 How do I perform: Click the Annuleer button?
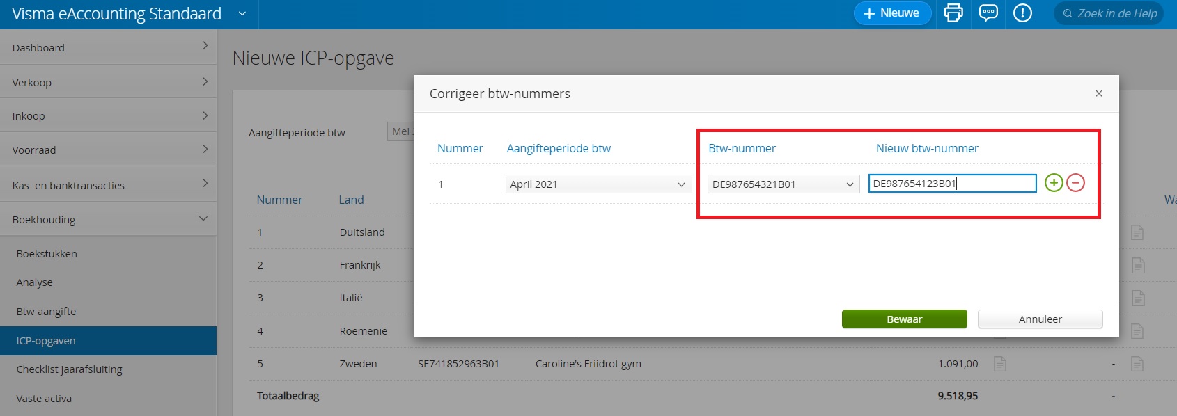[1040, 319]
